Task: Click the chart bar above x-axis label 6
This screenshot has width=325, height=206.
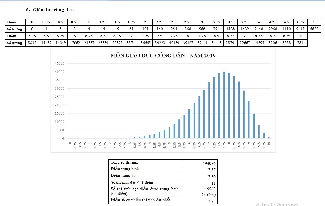Action: (x=189, y=124)
